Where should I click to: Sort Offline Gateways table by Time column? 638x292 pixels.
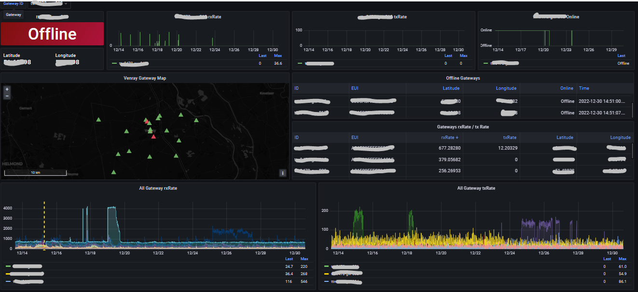tap(583, 88)
